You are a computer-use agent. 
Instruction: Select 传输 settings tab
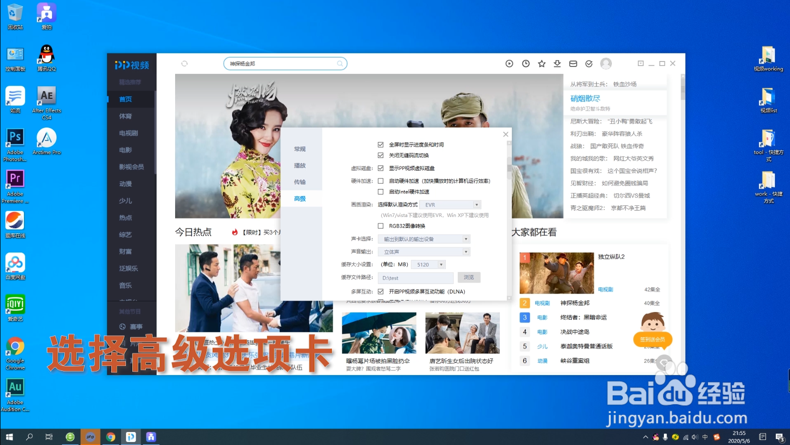pos(300,182)
